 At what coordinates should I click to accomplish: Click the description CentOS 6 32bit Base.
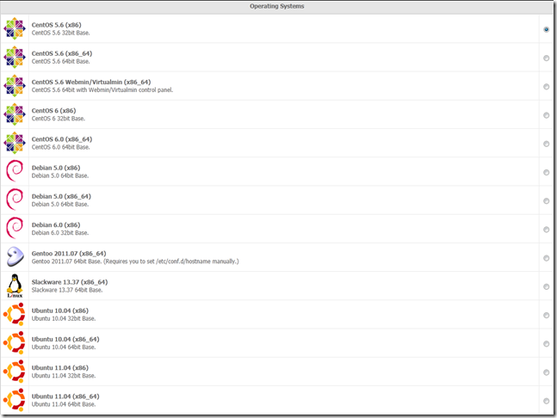[x=59, y=119]
